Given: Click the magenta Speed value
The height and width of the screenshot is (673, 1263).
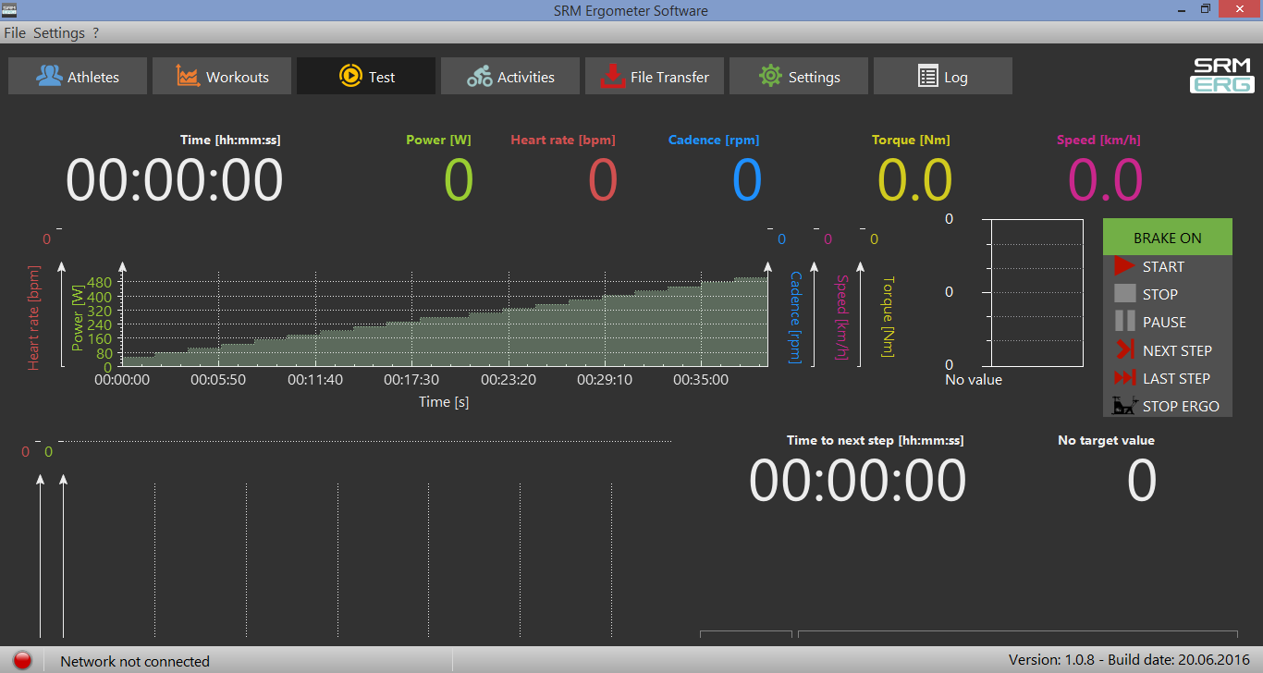Looking at the screenshot, I should (x=1106, y=179).
